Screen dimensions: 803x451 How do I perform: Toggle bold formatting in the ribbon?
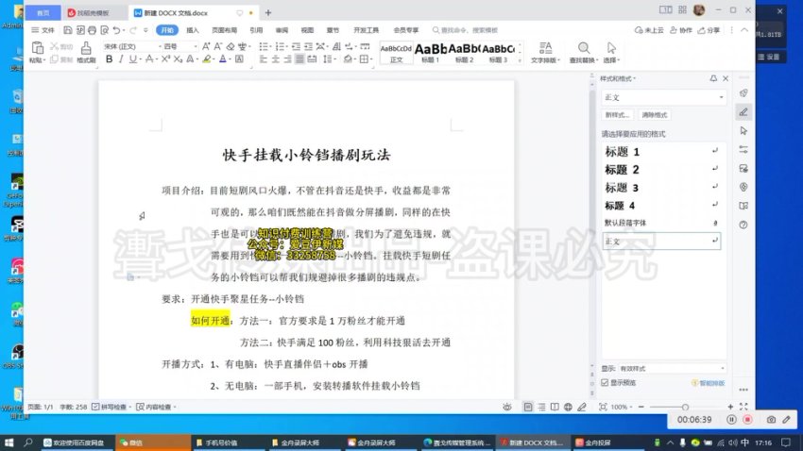[109, 59]
